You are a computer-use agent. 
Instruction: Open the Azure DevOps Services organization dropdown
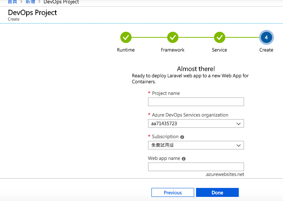(196, 124)
